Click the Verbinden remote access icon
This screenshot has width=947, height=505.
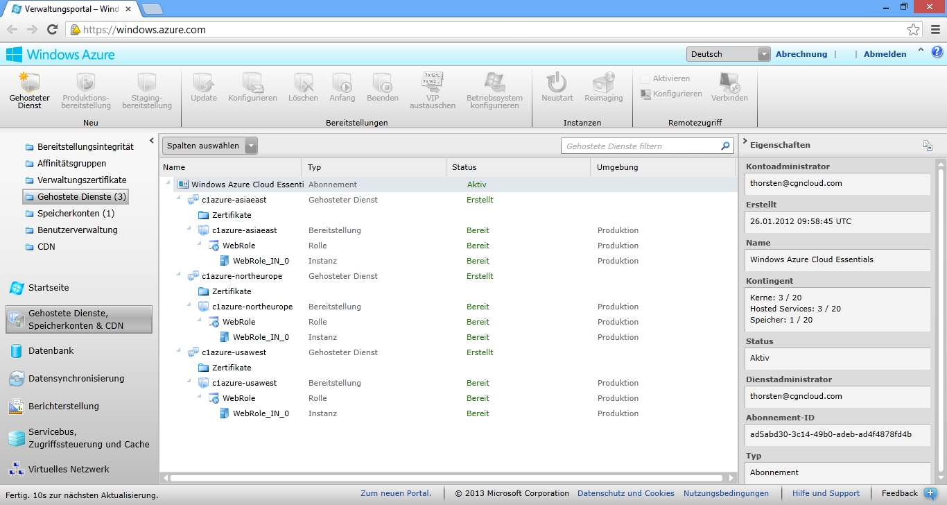tap(729, 82)
